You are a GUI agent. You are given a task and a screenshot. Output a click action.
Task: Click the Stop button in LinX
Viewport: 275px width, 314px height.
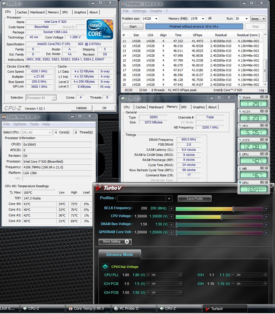[x=255, y=26]
